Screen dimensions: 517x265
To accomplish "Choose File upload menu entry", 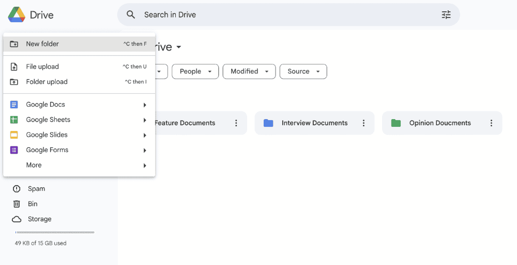I will pyautogui.click(x=42, y=67).
